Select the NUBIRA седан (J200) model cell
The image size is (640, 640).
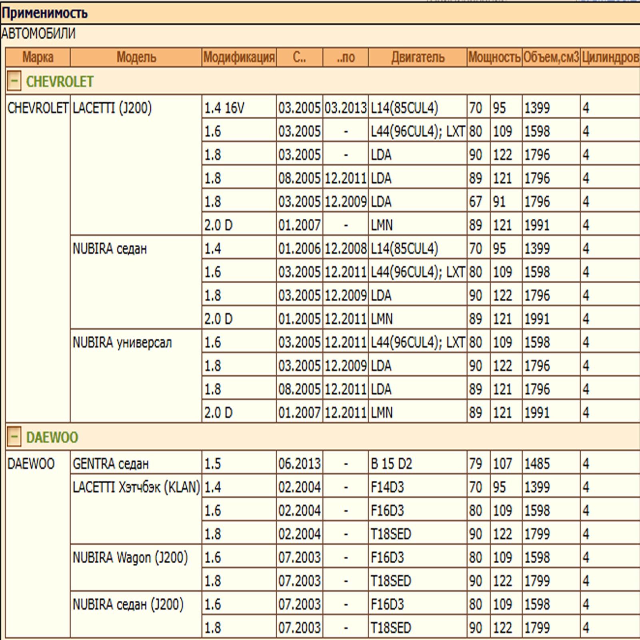128,604
